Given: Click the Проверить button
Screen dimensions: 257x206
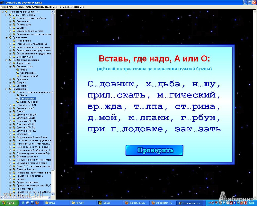Looking at the screenshot, I should coord(154,150).
